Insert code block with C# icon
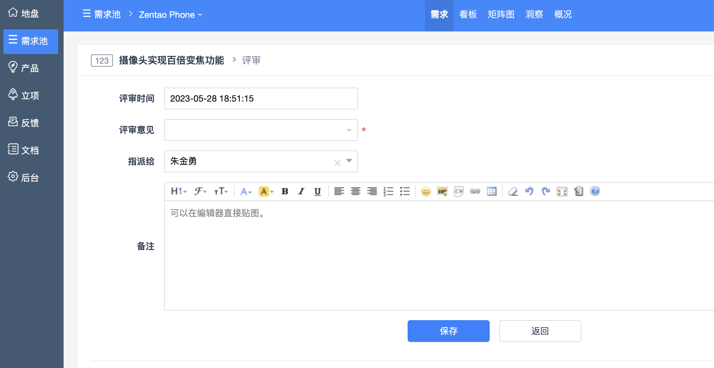714x368 pixels. point(459,191)
